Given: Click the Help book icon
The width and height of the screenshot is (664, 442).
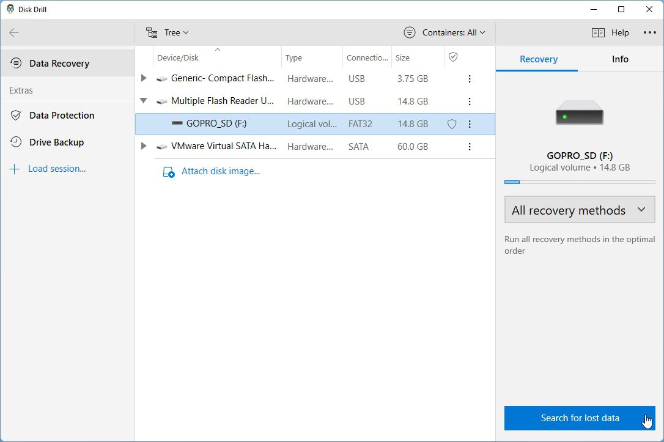Looking at the screenshot, I should [x=598, y=32].
